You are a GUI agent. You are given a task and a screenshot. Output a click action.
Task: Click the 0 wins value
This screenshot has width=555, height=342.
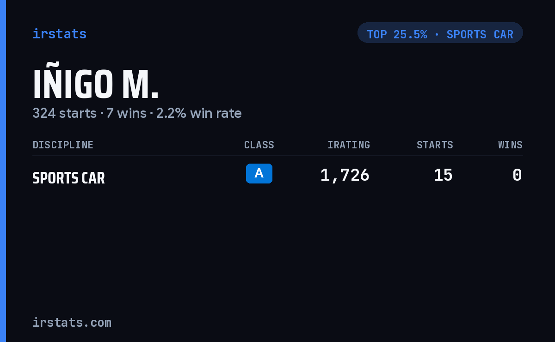pyautogui.click(x=518, y=175)
